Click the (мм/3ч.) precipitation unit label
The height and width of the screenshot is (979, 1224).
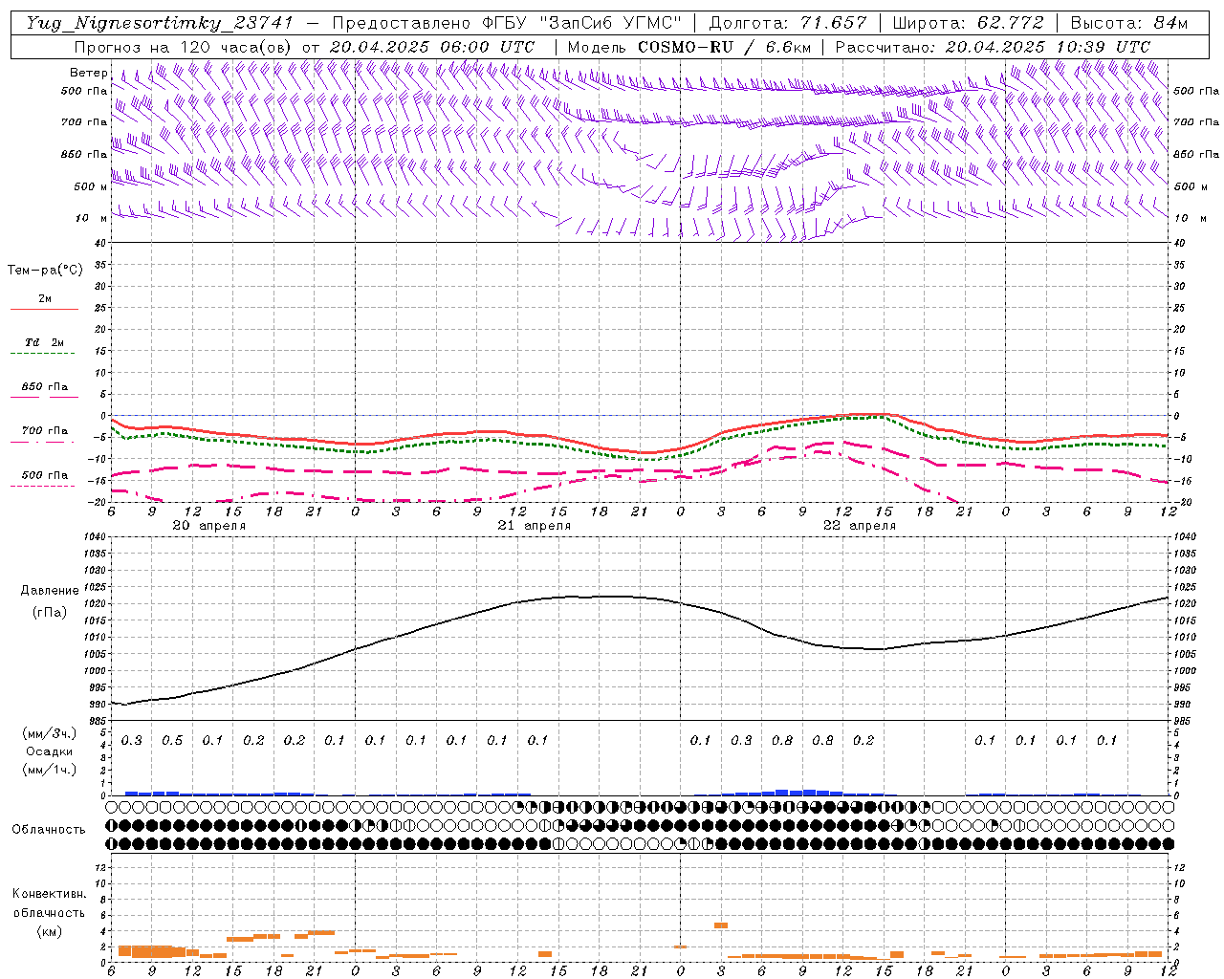[50, 733]
